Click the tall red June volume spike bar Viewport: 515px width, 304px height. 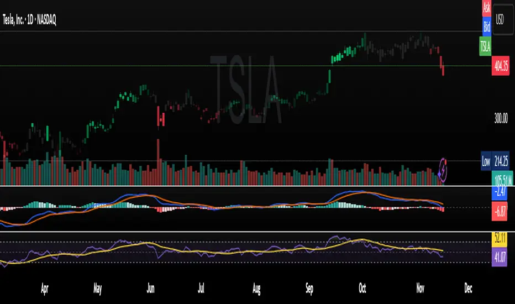(158, 162)
